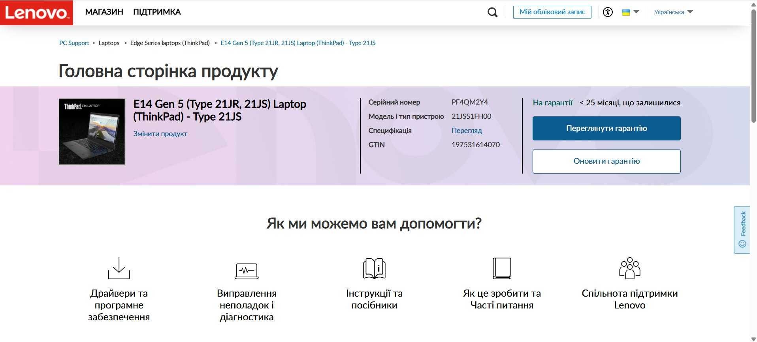Go to PC Support breadcrumb
757x342 pixels.
74,43
